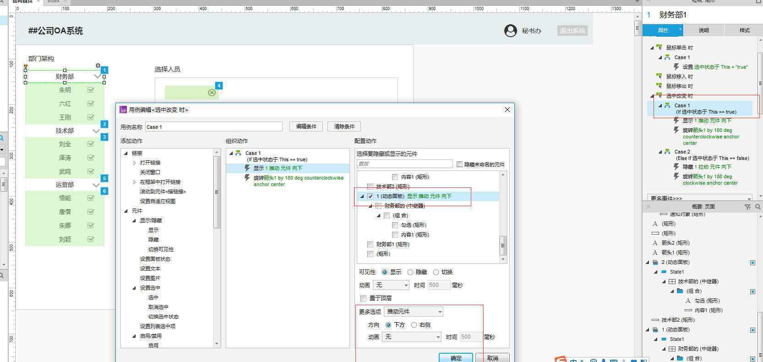763x362 pixels.
Task: Click the 编辑条件 button
Action: 306,126
